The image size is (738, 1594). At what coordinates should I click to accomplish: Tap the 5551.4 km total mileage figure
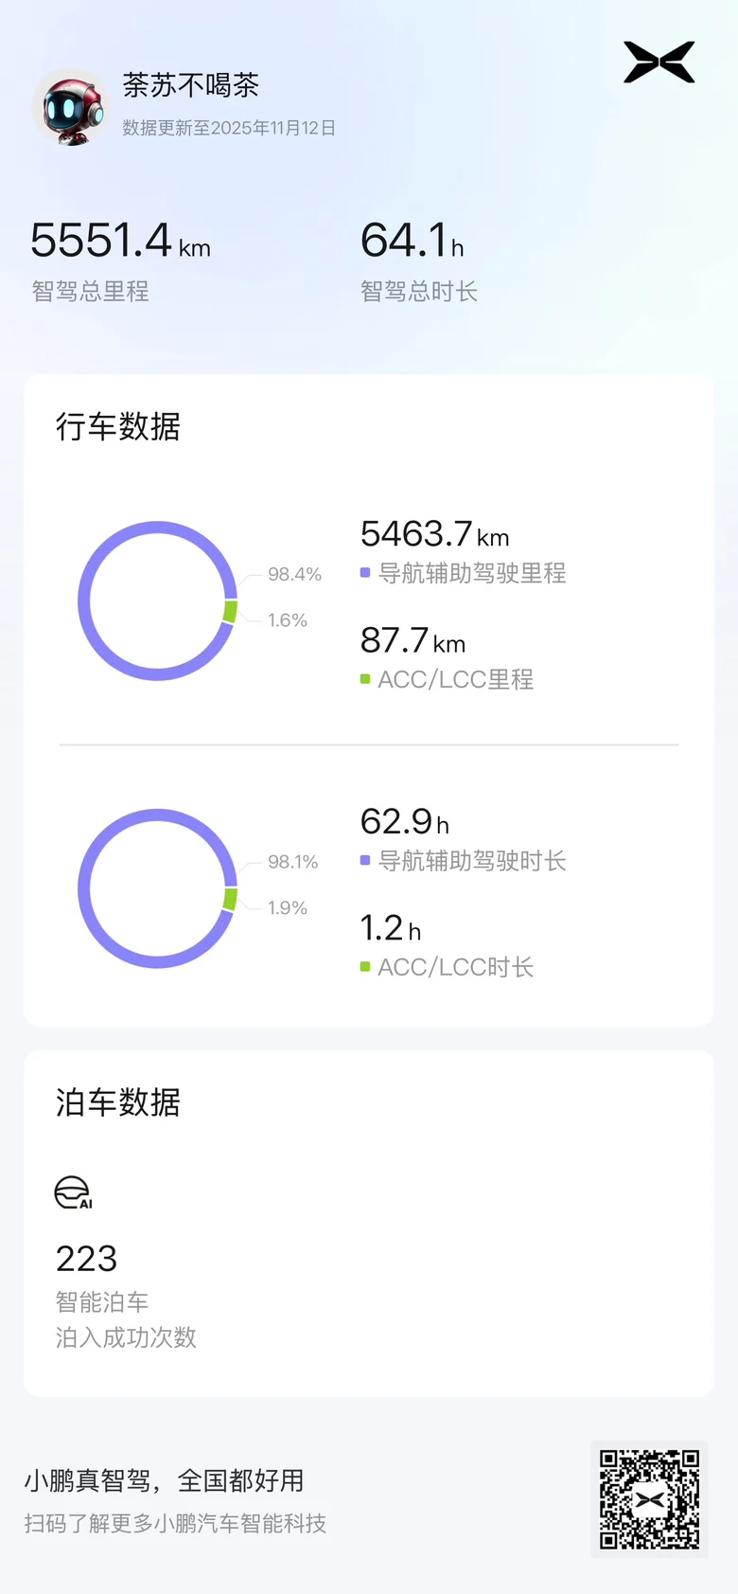[x=120, y=241]
